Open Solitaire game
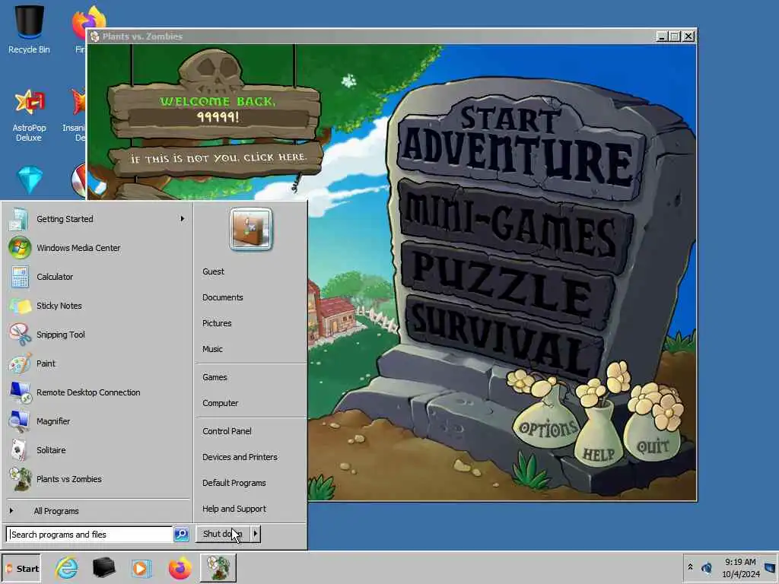Screen dimensions: 779x584 tap(97, 450)
